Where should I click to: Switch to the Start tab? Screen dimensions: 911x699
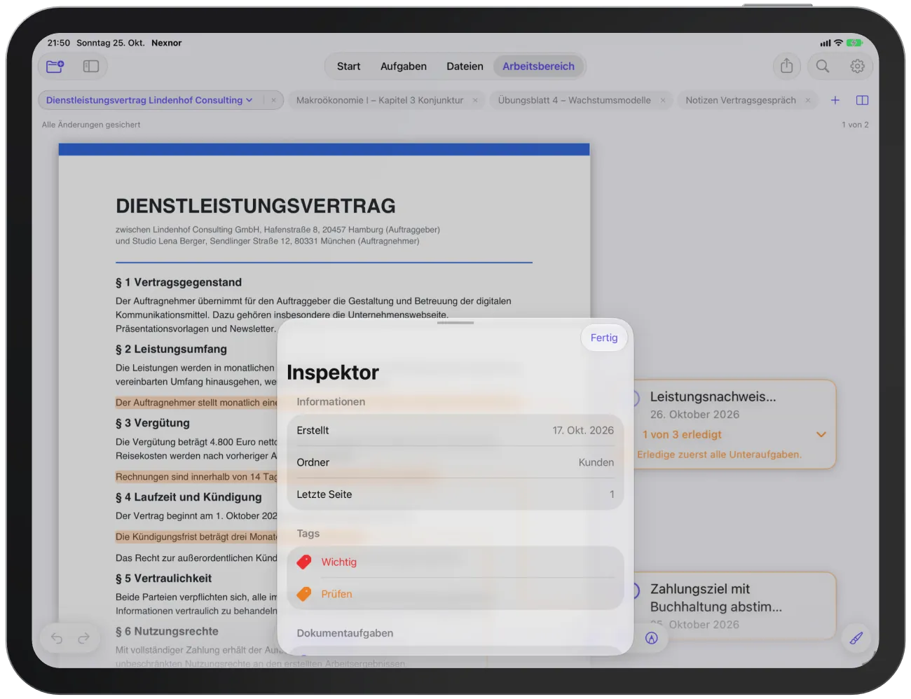coord(348,67)
